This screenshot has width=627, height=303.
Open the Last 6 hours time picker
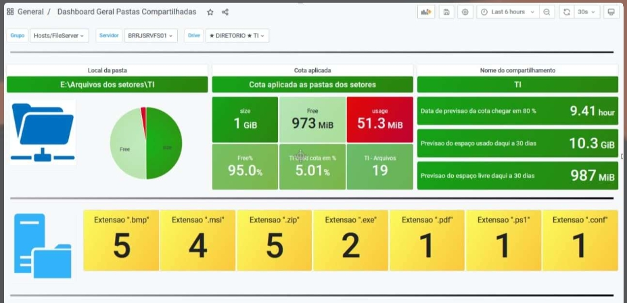507,12
